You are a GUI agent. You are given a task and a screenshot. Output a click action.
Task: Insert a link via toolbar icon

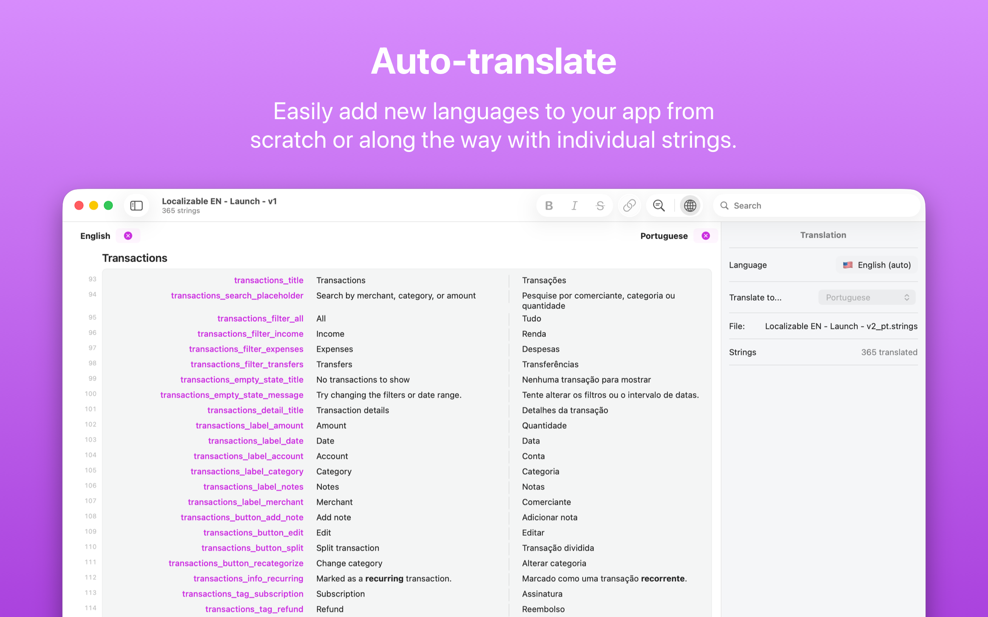[x=629, y=206]
